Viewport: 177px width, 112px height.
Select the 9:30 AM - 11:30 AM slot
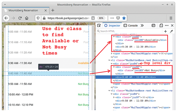click(x=49, y=63)
